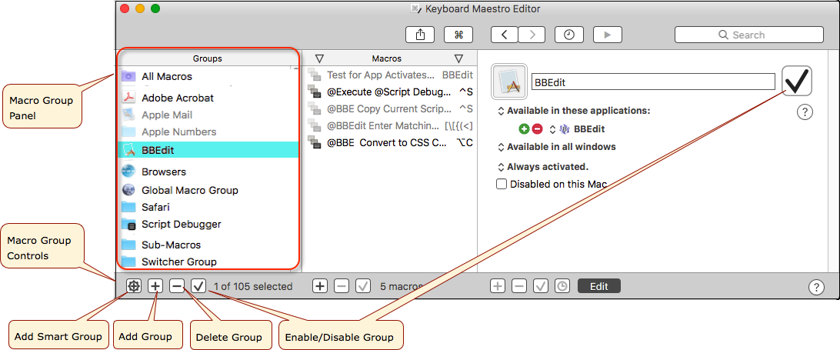The width and height of the screenshot is (840, 350).
Task: Run macro with the play toolbar button
Action: pos(608,35)
